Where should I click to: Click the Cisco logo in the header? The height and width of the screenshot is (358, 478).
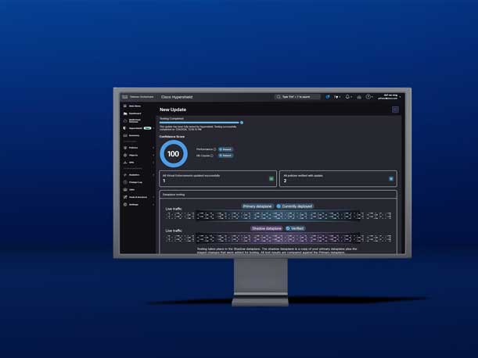pos(124,97)
